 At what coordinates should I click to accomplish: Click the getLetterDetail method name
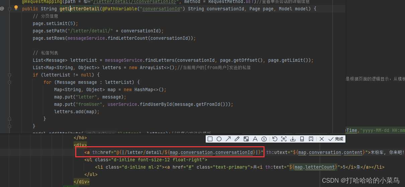coord(80,9)
